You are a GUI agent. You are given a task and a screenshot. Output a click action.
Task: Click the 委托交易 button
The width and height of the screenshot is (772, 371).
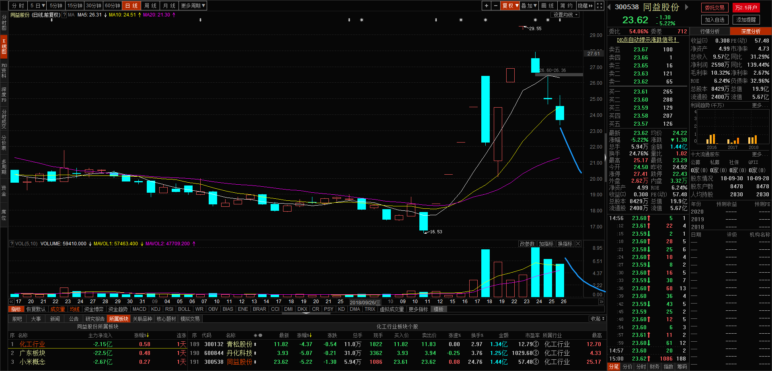(x=715, y=8)
